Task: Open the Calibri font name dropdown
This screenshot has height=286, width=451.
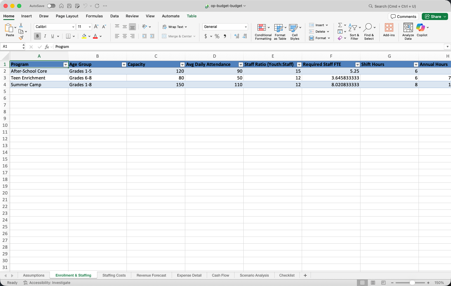Action: click(x=73, y=27)
